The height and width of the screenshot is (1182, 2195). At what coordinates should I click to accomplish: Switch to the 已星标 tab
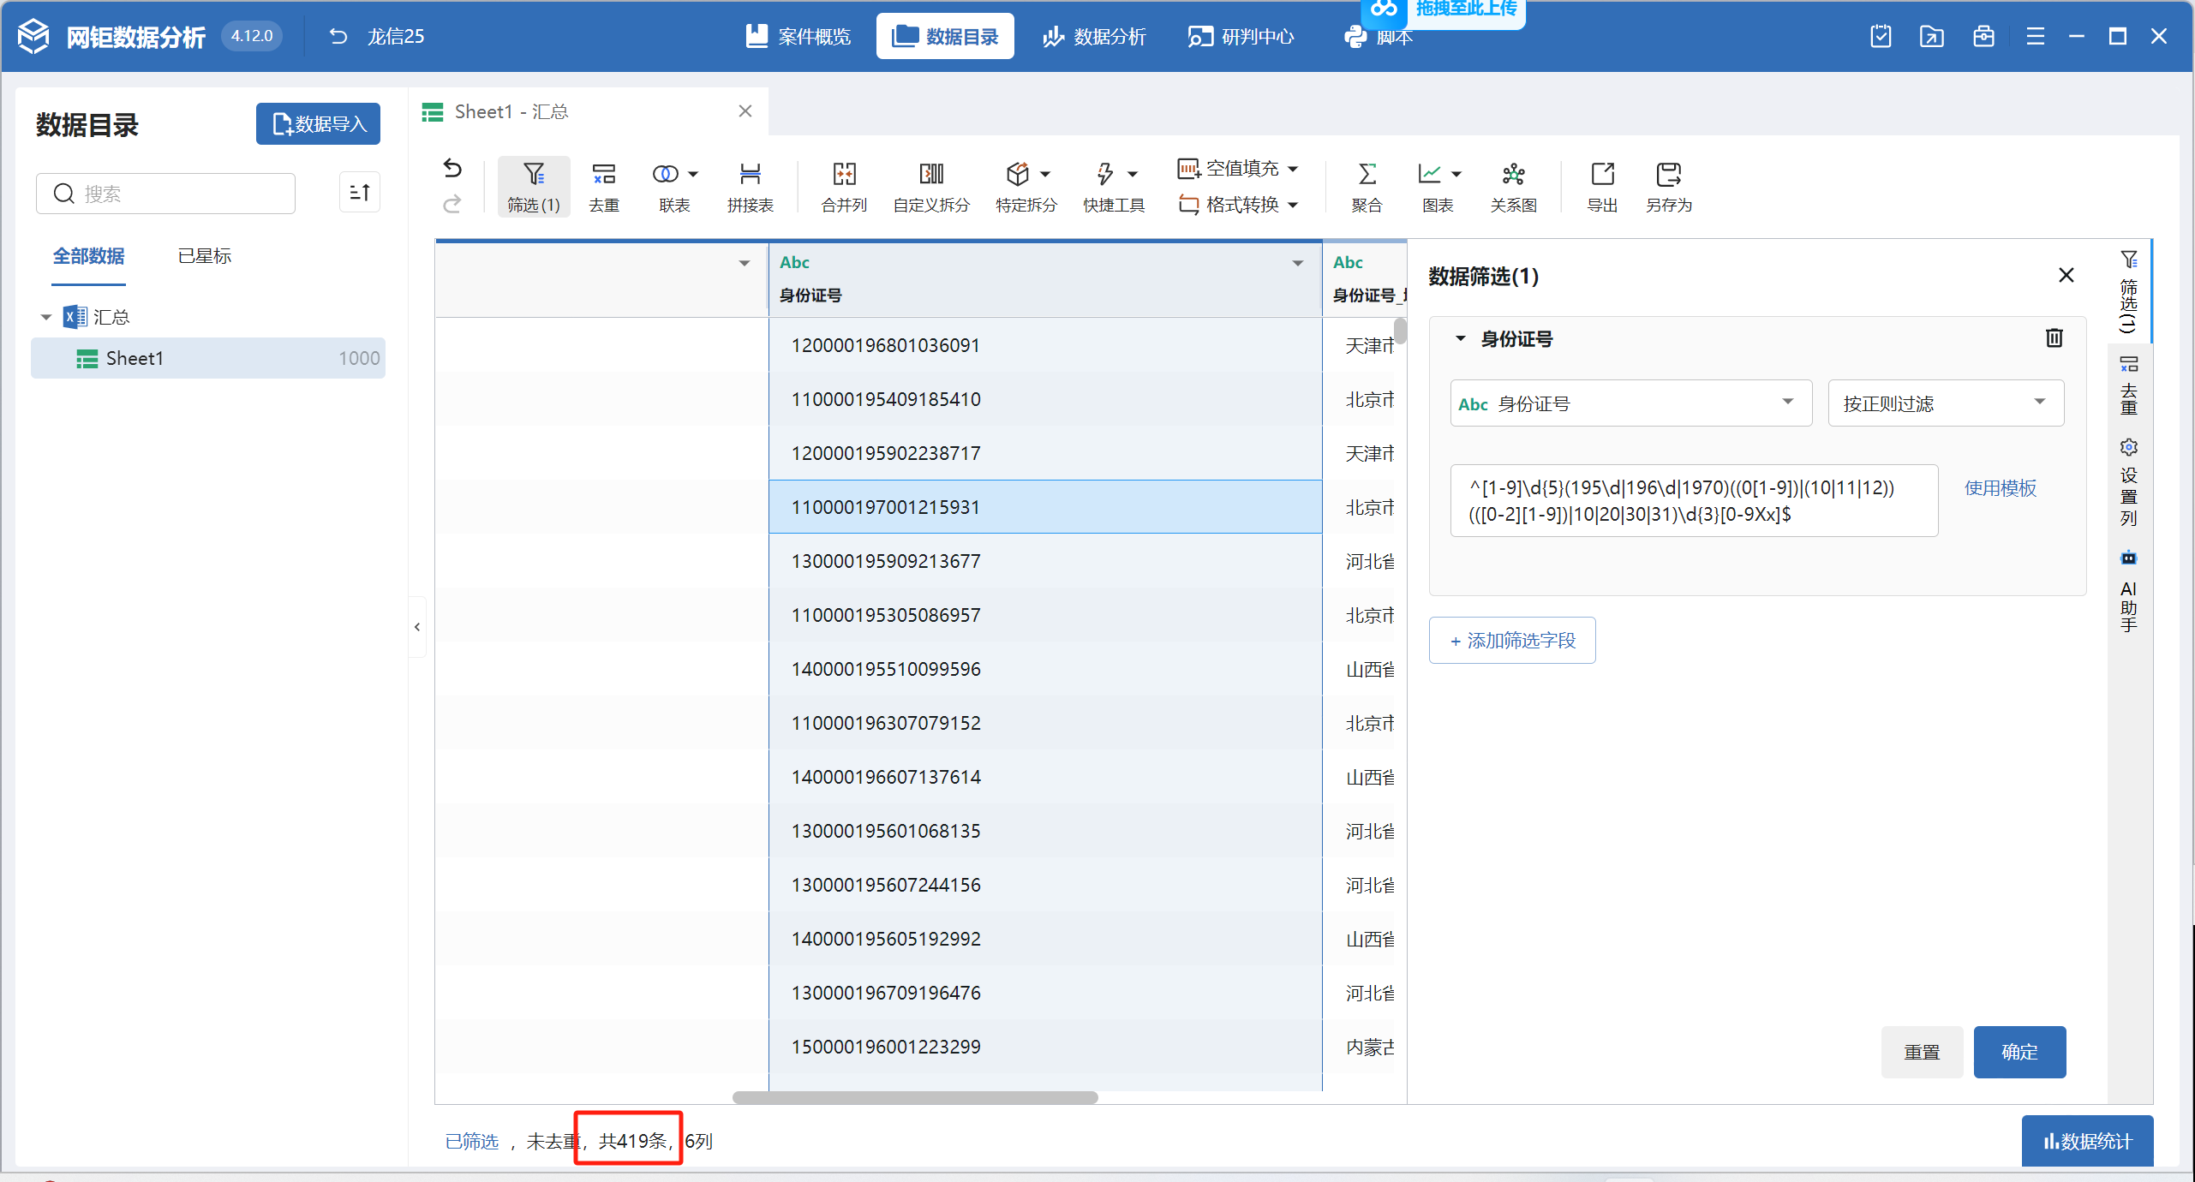(x=204, y=256)
